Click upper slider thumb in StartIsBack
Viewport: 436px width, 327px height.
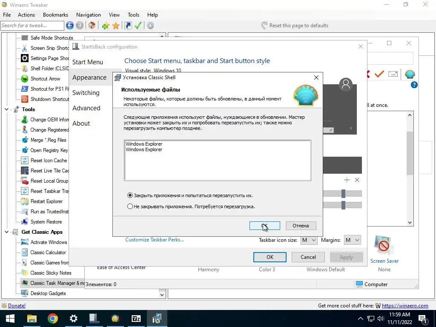pyautogui.click(x=344, y=194)
